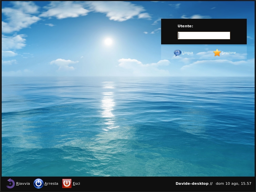Click the Davide-desktop hostname text
The width and height of the screenshot is (256, 192).
[x=192, y=183]
